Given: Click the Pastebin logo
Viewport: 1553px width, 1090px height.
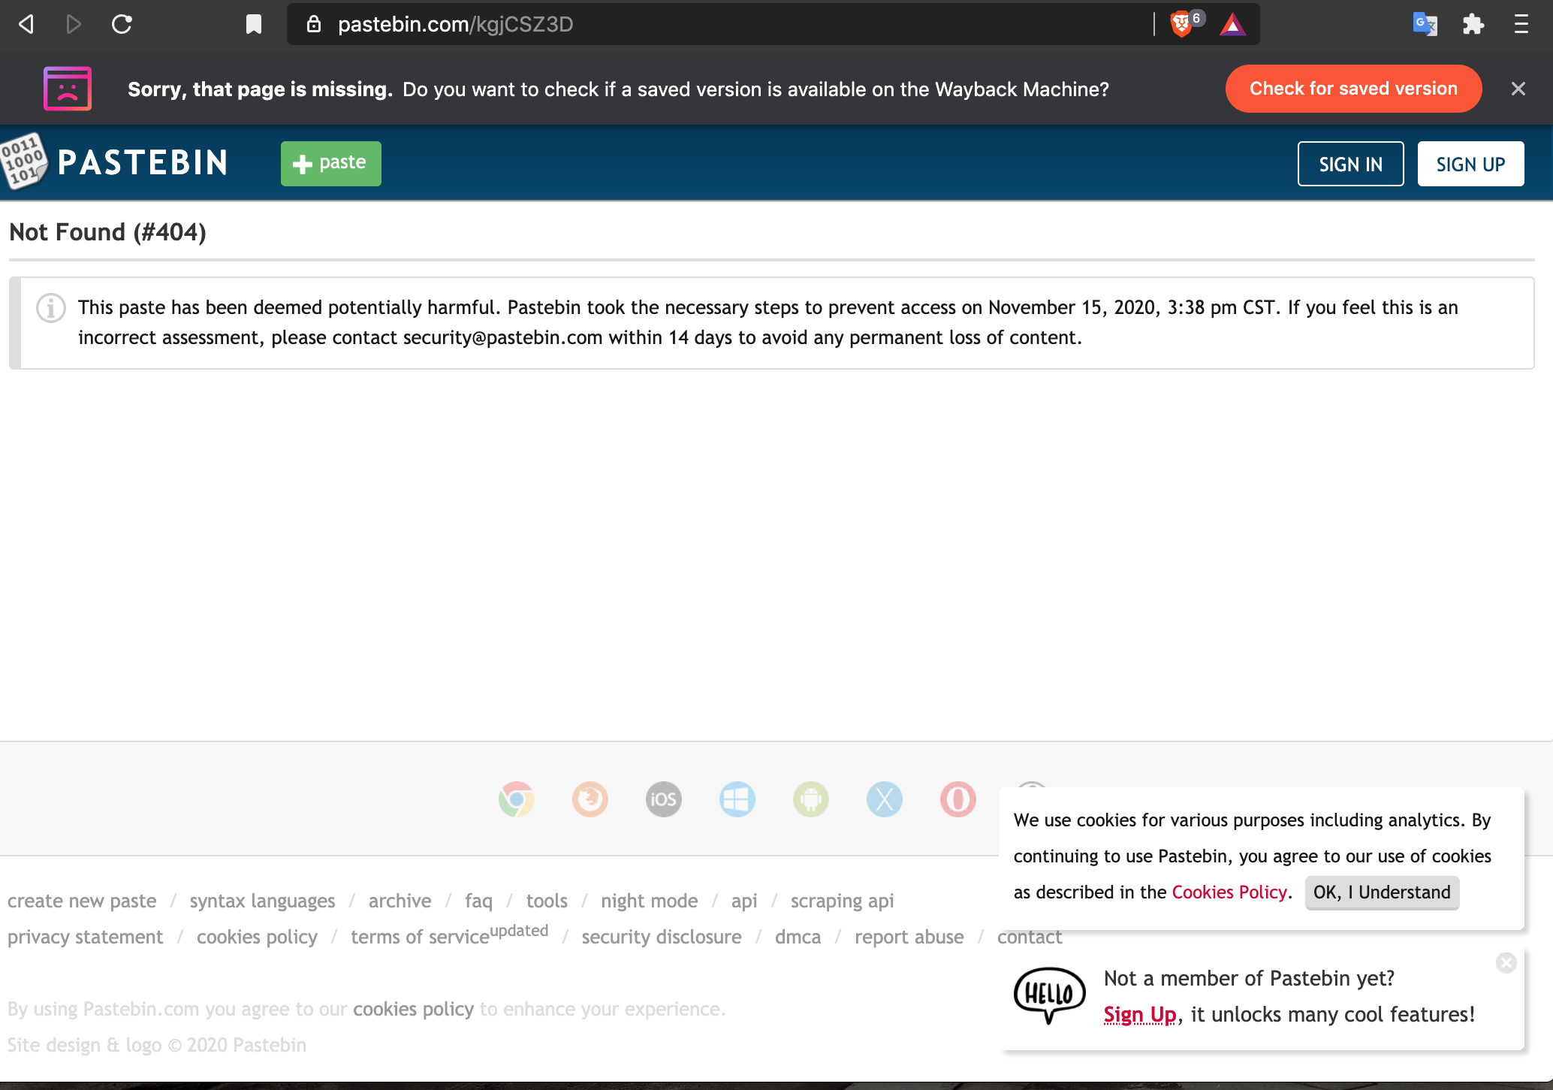Looking at the screenshot, I should pos(116,162).
